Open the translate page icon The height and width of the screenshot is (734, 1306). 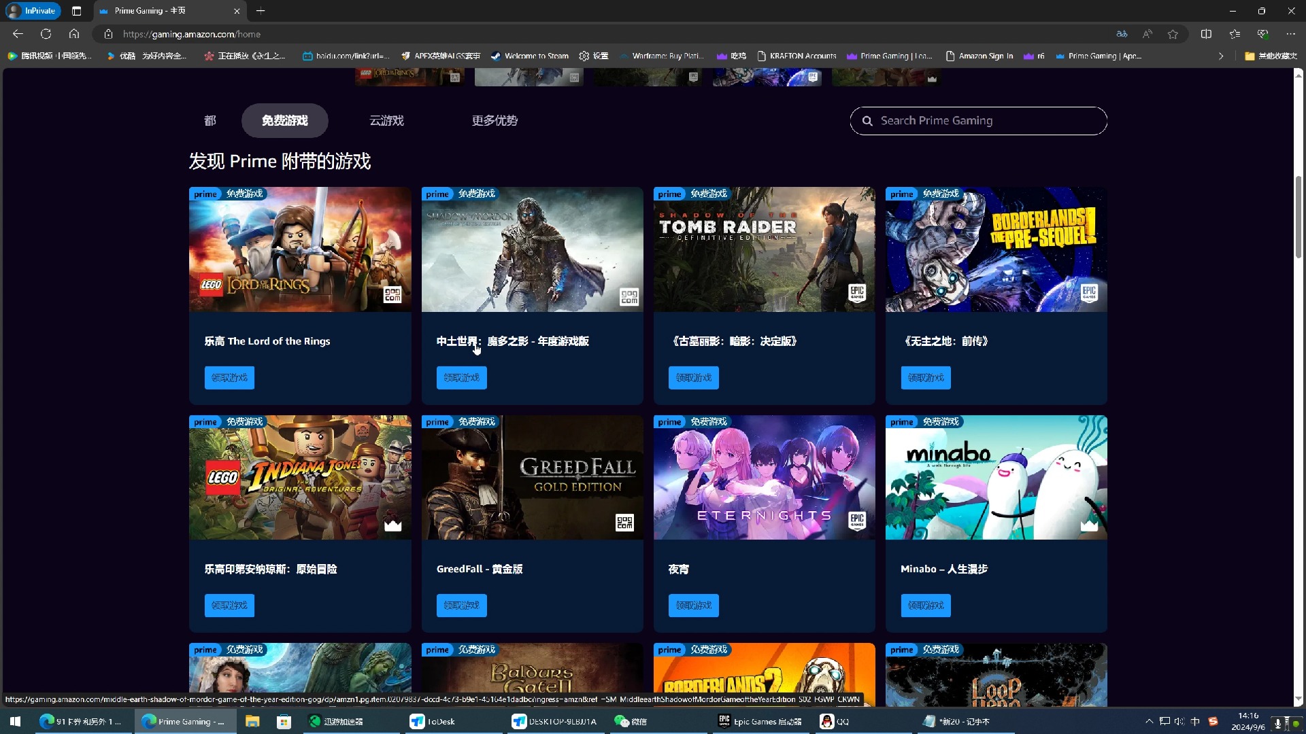(x=1122, y=34)
